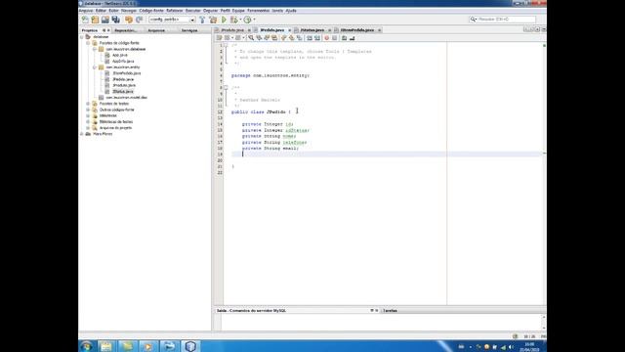Open the Refatorar menu
Viewport: 625px width, 352px height.
pos(174,11)
